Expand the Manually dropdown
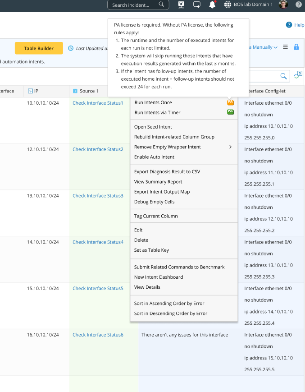 [265, 47]
